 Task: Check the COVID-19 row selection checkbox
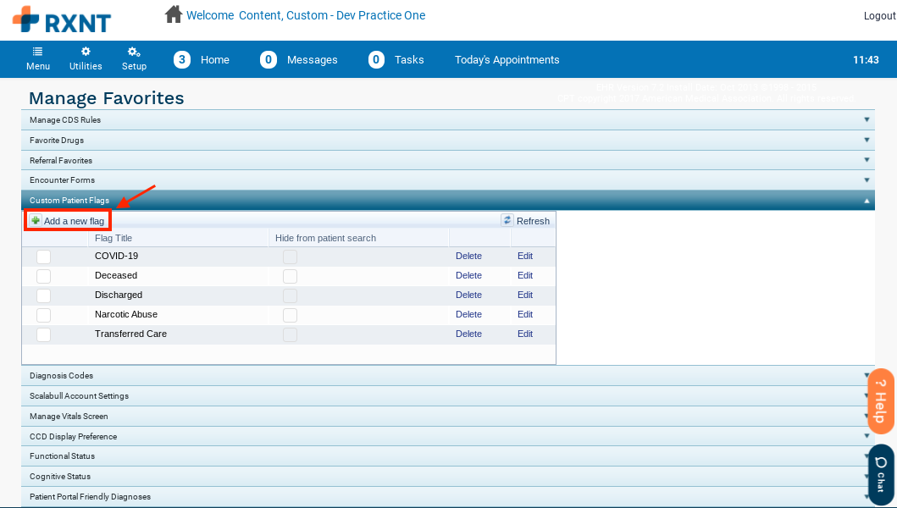44,257
